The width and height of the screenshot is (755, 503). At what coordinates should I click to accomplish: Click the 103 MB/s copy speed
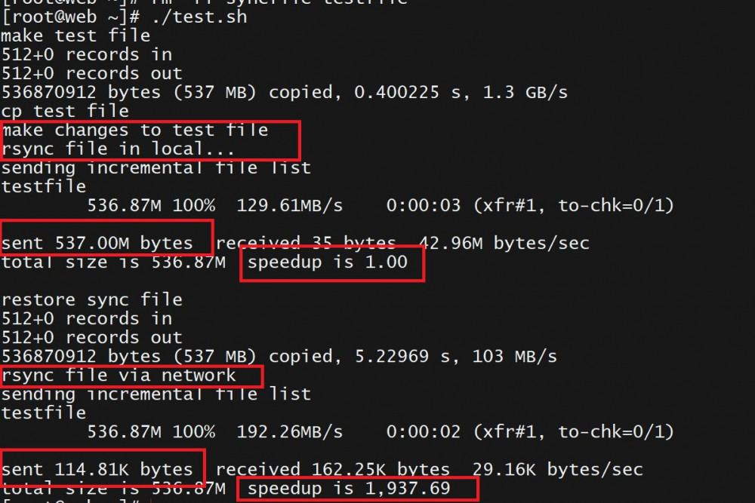coord(514,356)
